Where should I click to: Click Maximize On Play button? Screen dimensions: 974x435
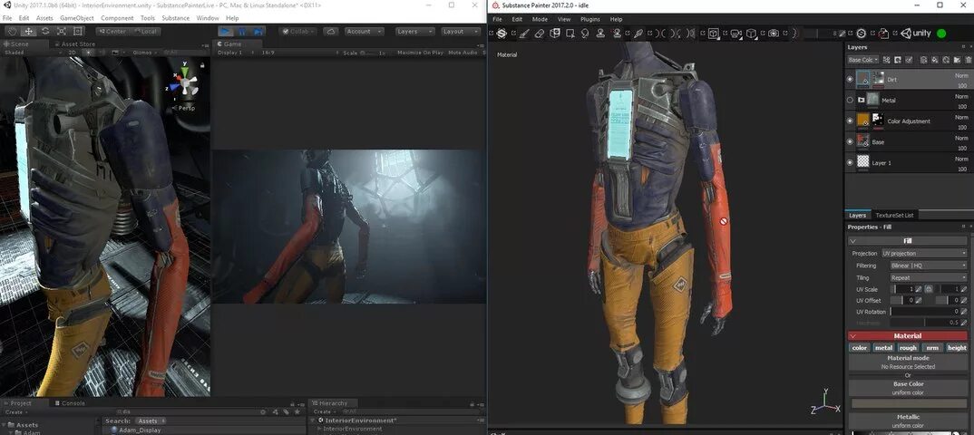point(421,53)
